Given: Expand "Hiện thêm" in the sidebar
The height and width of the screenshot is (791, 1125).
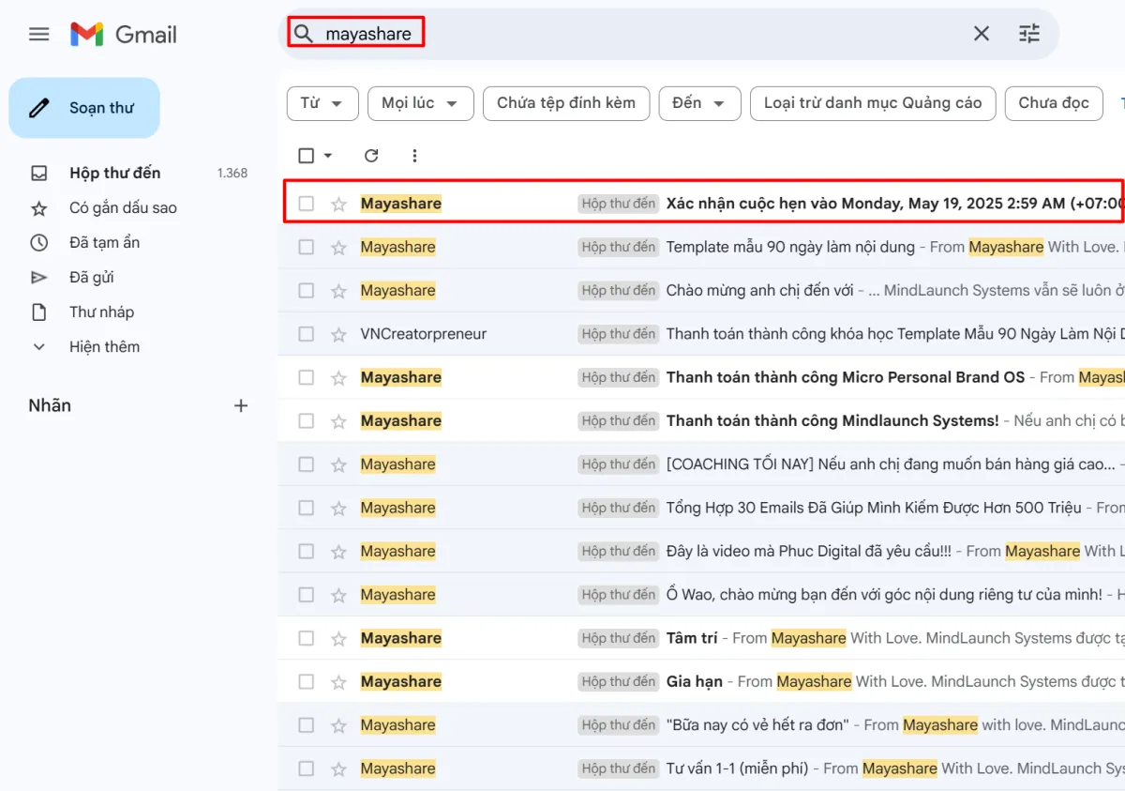Looking at the screenshot, I should click(103, 346).
